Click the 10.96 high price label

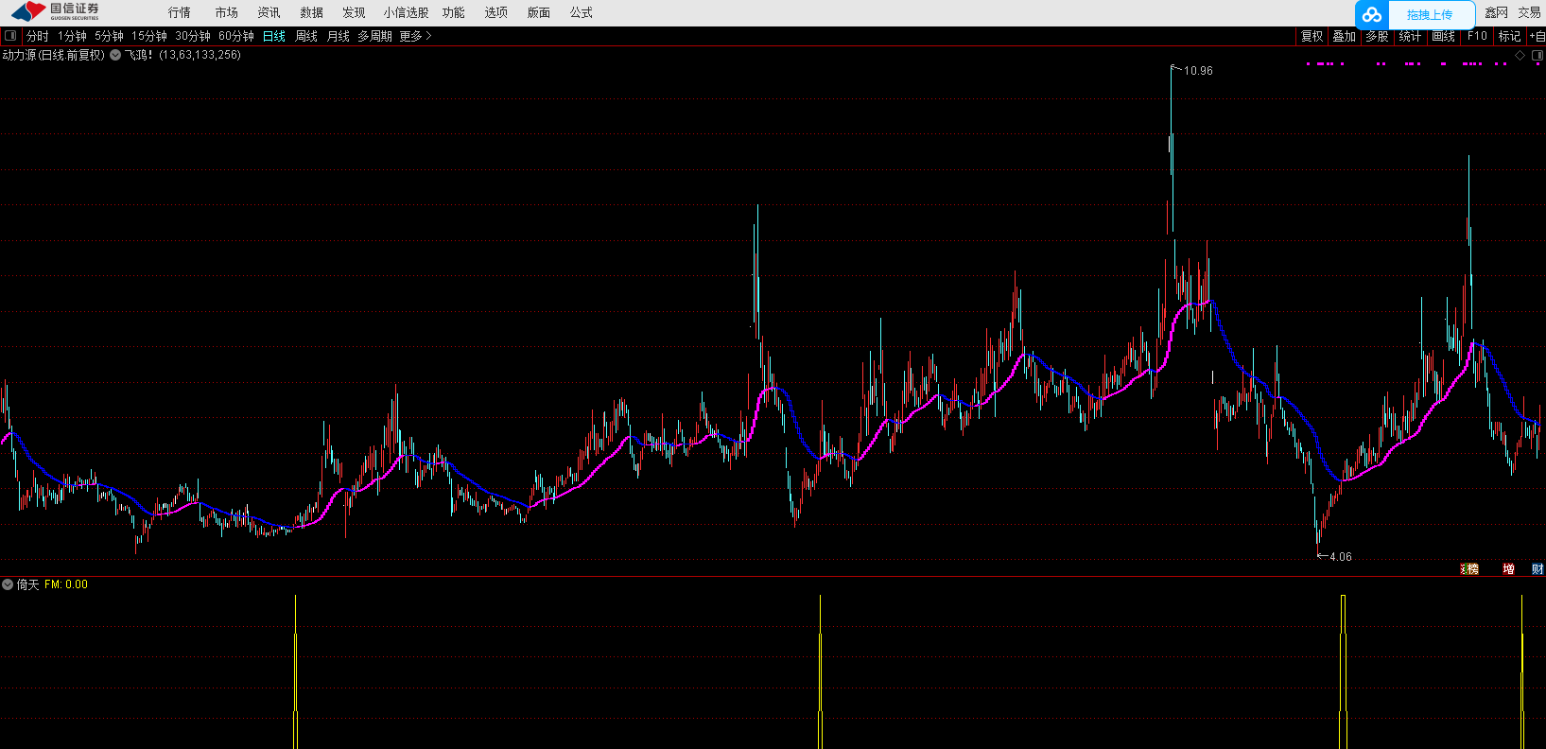click(x=1198, y=71)
